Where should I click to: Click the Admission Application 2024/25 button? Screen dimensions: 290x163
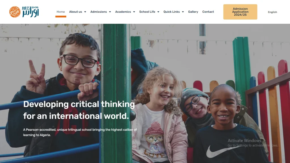coord(240,12)
